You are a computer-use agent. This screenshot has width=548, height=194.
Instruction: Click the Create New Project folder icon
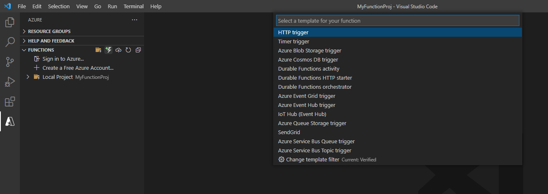pos(99,50)
